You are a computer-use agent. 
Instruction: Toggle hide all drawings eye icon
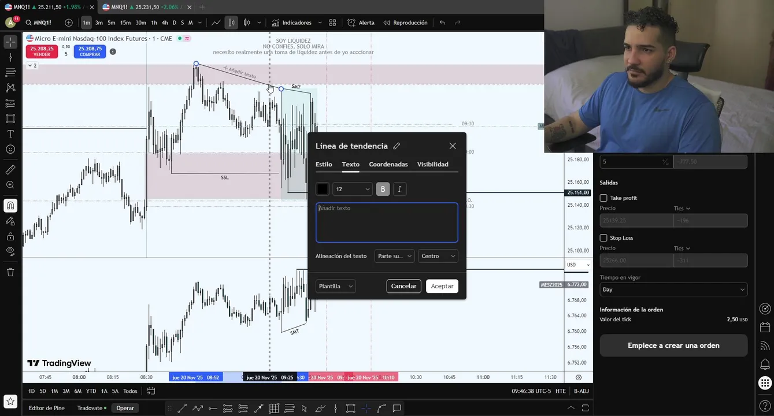pyautogui.click(x=10, y=251)
